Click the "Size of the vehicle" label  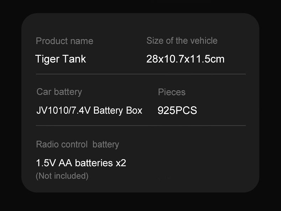182,40
